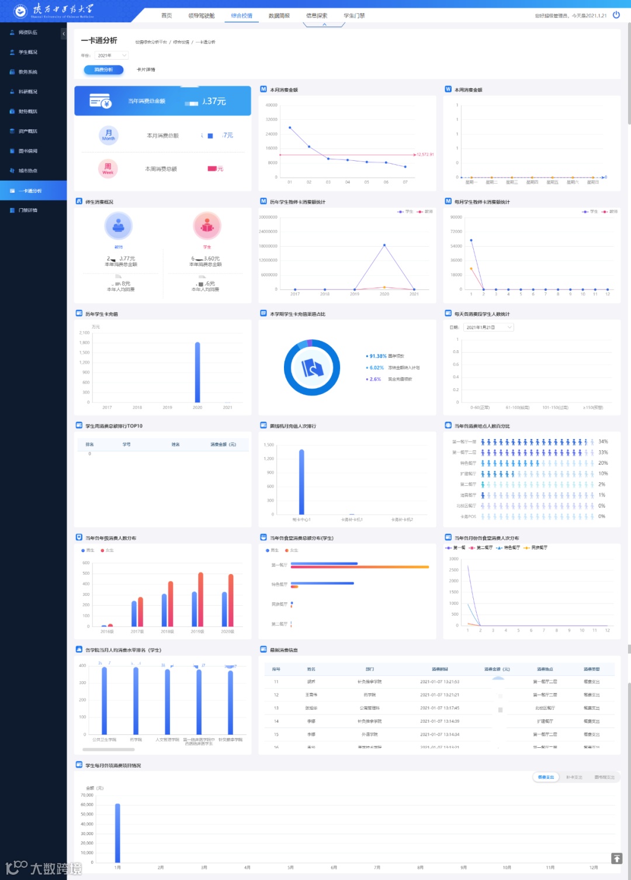Click the university logo emblem

tap(20, 11)
